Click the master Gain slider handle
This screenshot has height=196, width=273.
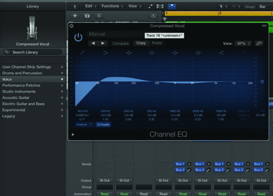[x=262, y=81]
